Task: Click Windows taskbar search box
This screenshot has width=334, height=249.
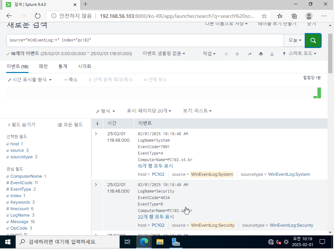Action: click(68, 242)
